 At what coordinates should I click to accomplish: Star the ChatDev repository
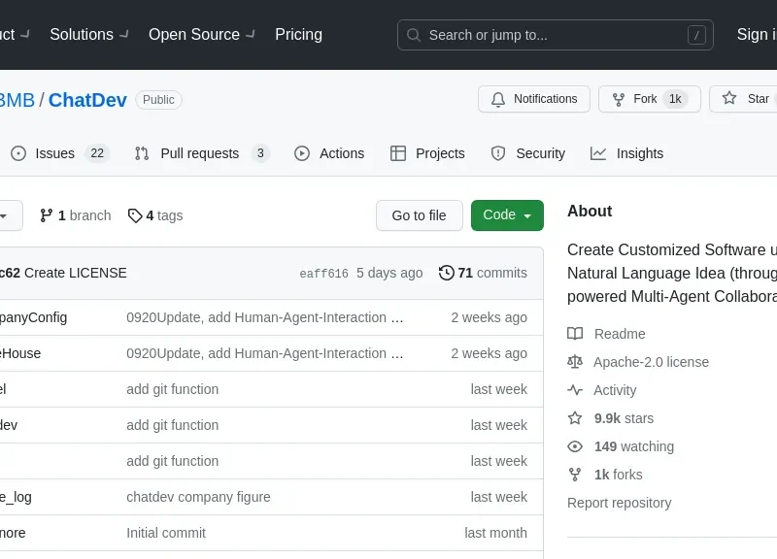coord(746,99)
